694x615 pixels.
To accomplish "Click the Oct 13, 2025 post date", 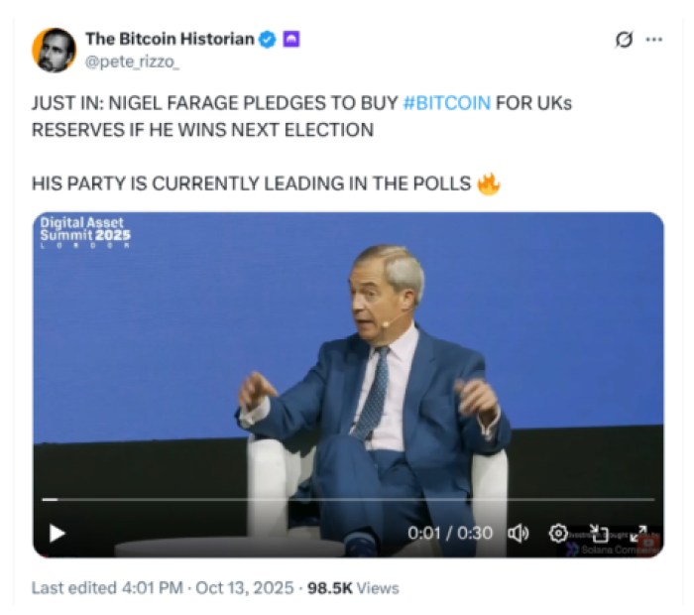I will [244, 588].
